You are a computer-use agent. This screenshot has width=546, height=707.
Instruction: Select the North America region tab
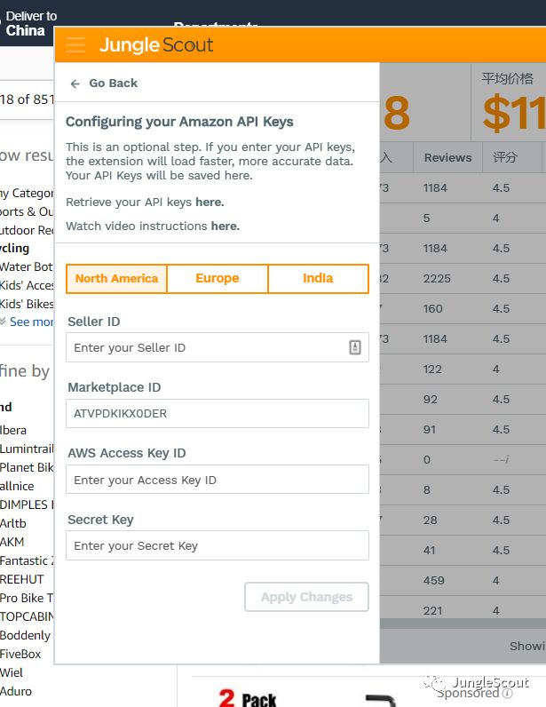coord(116,279)
